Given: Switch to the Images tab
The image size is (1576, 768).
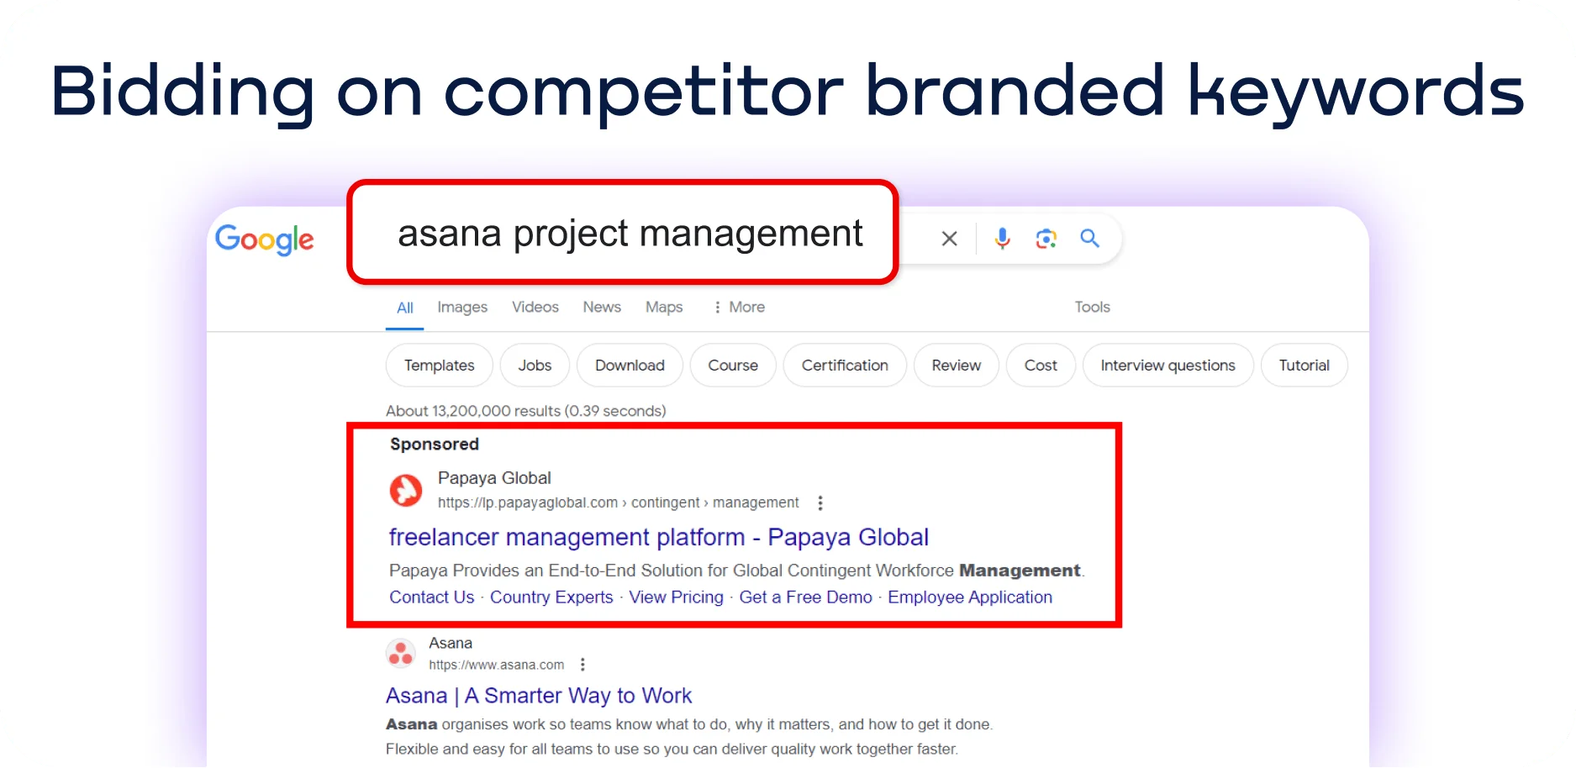Looking at the screenshot, I should coord(461,307).
